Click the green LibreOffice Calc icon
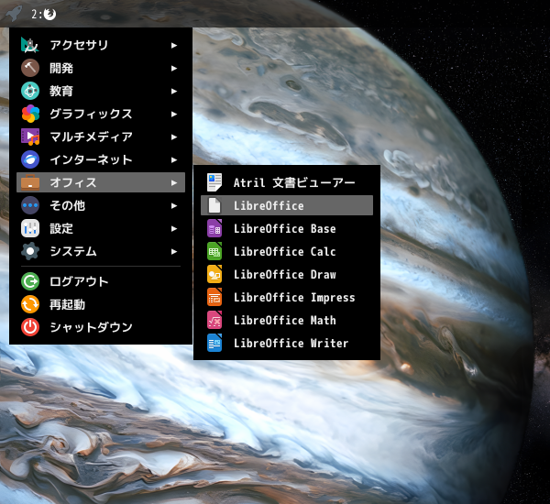 (214, 251)
